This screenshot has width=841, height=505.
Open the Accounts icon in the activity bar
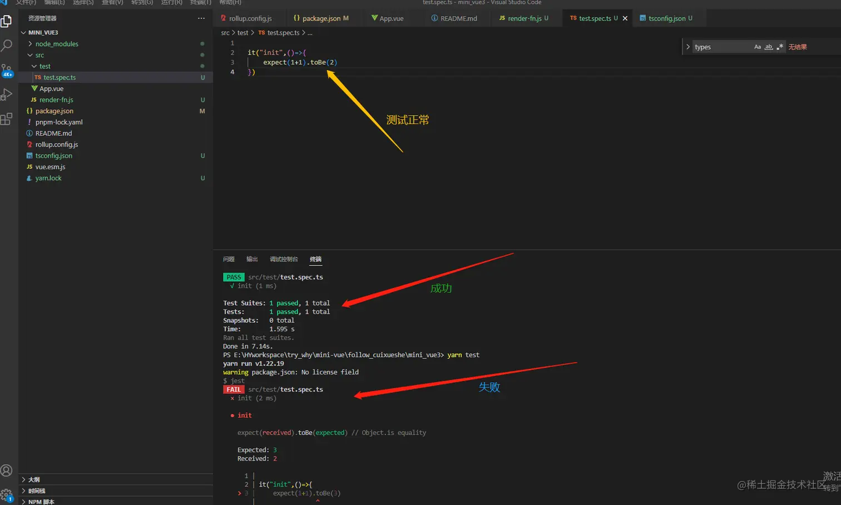(x=7, y=471)
